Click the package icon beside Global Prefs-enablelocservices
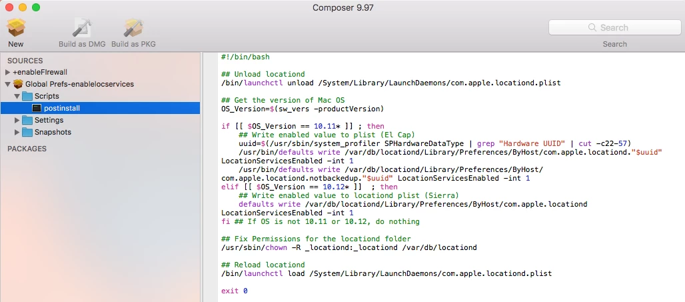 click(x=19, y=84)
